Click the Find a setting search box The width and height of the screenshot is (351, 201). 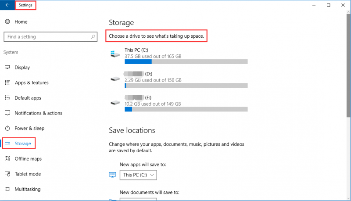pyautogui.click(x=50, y=37)
